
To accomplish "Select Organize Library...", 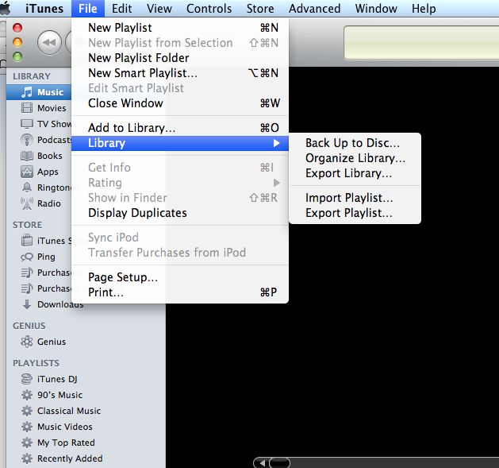I will (x=355, y=158).
